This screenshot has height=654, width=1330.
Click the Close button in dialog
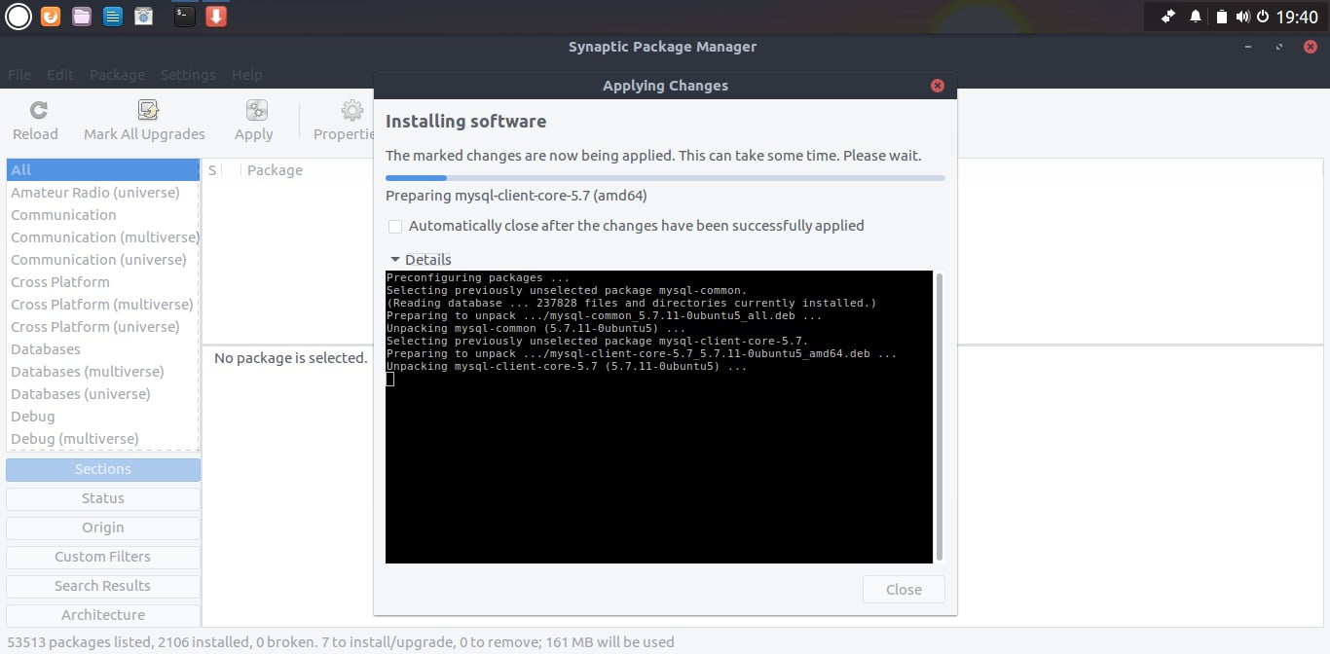pyautogui.click(x=904, y=590)
